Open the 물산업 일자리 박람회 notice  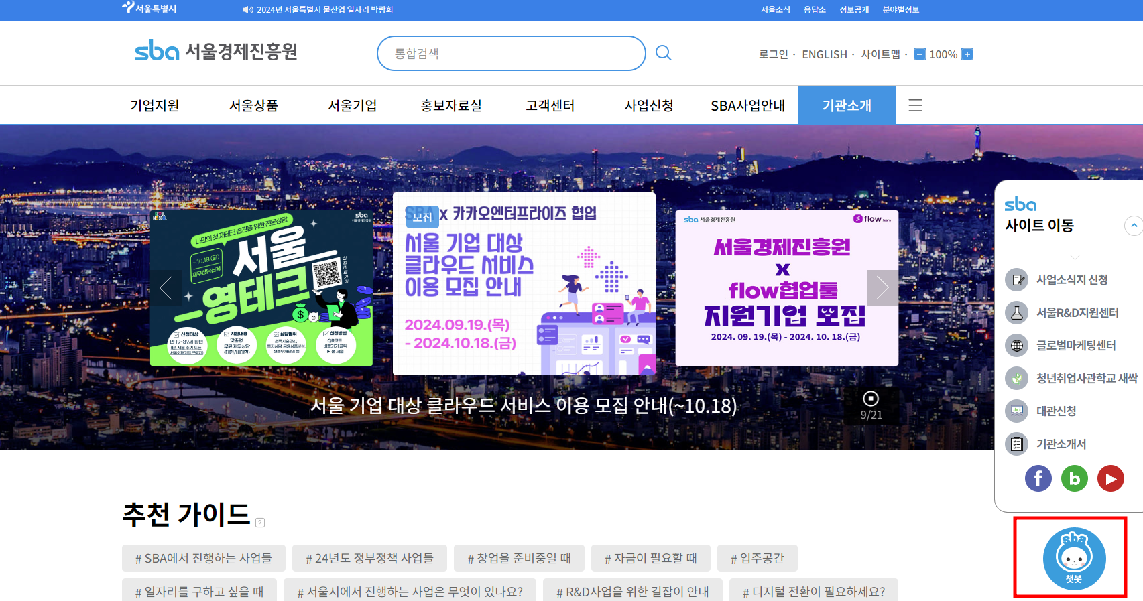pyautogui.click(x=325, y=9)
